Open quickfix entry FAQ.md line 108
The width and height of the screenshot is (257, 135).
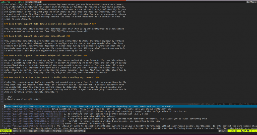click(88, 109)
